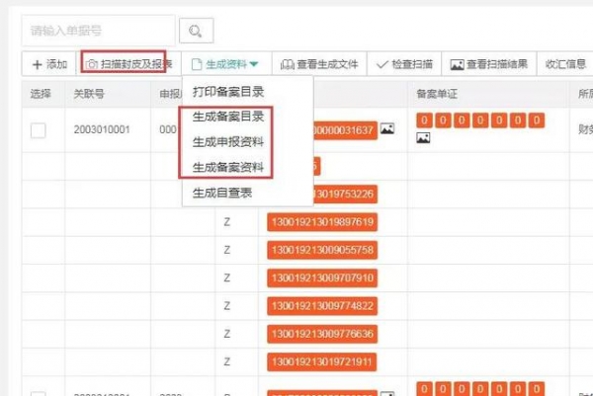The height and width of the screenshot is (396, 593).
Task: Click the 添加 plus button
Action: click(48, 64)
